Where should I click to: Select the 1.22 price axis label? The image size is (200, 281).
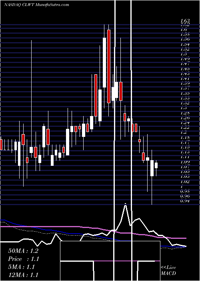185,128
